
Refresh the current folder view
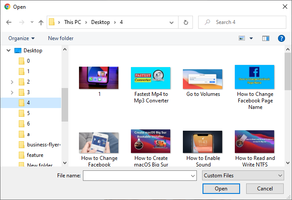point(186,22)
